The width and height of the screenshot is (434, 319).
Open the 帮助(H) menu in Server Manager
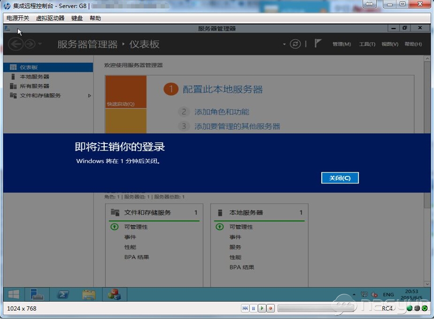[x=413, y=44]
